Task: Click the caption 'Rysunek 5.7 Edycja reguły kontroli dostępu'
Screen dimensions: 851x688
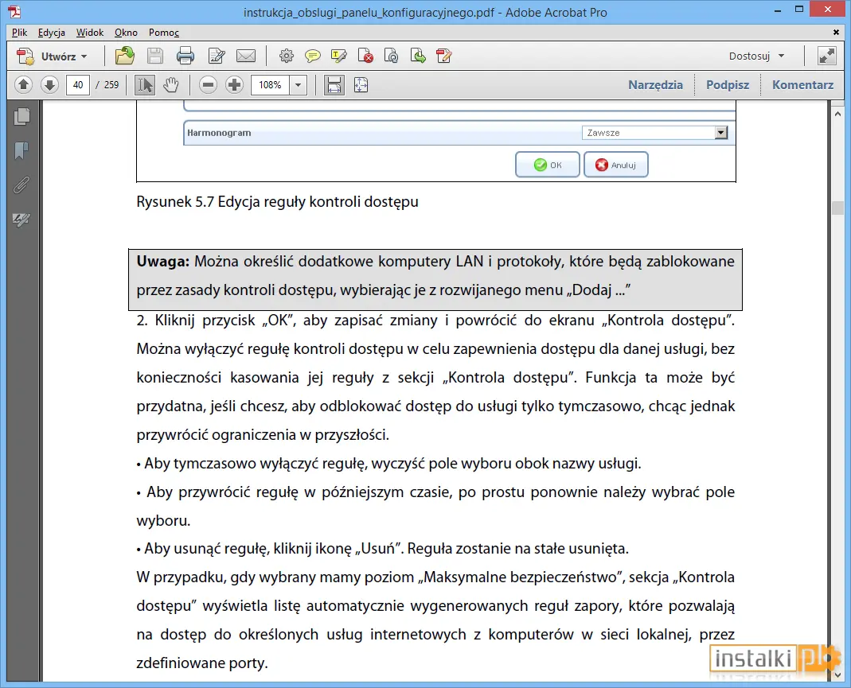Action: click(x=277, y=202)
